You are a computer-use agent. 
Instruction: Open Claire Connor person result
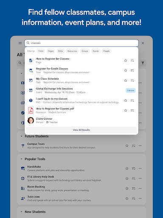(x=81, y=120)
